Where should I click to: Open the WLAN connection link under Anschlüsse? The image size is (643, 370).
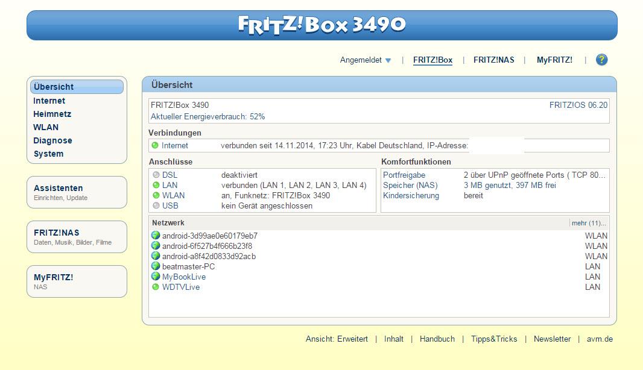tap(174, 195)
